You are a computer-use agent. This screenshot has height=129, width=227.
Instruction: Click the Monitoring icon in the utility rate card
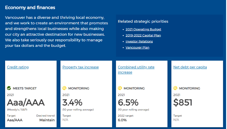tap(120, 88)
